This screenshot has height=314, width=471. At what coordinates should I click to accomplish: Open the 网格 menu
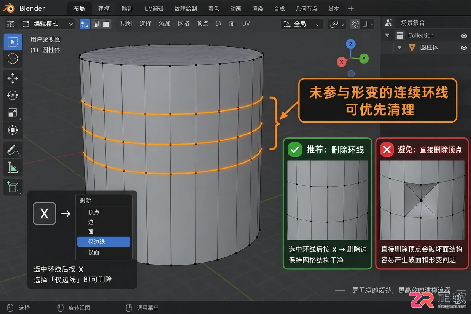point(183,24)
